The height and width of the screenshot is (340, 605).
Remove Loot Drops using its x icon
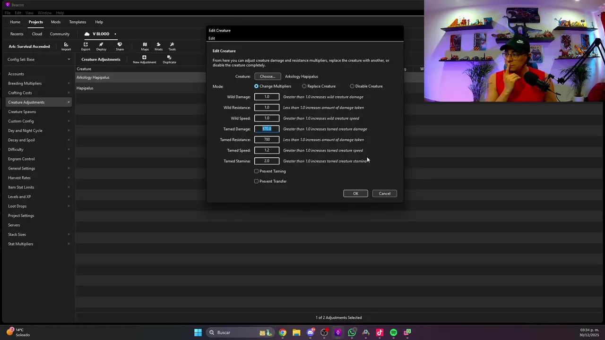(x=69, y=206)
